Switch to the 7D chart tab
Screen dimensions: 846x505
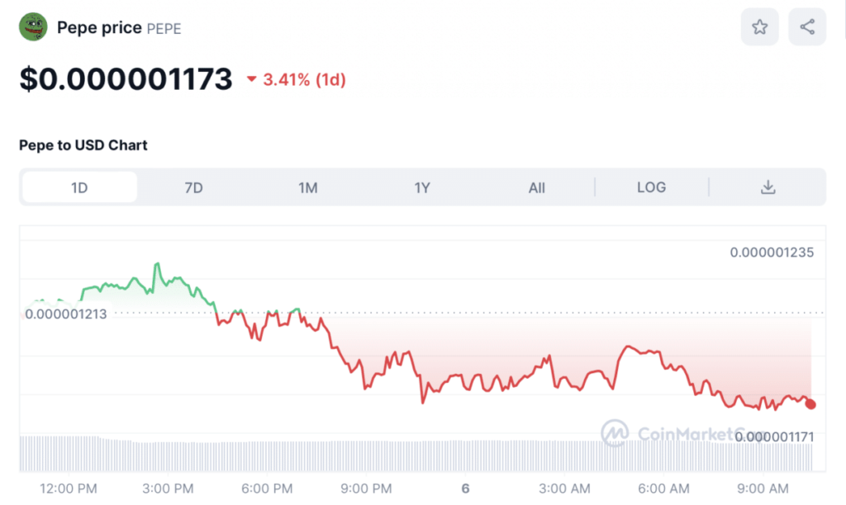click(x=193, y=187)
